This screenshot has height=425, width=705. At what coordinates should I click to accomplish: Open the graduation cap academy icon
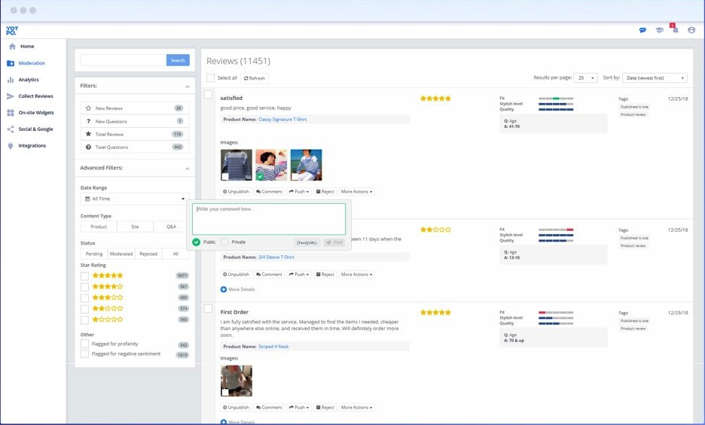(x=659, y=30)
